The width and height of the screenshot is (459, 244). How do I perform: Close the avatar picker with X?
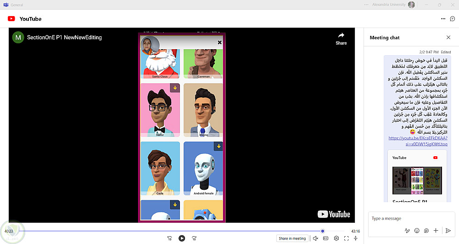coord(219,42)
